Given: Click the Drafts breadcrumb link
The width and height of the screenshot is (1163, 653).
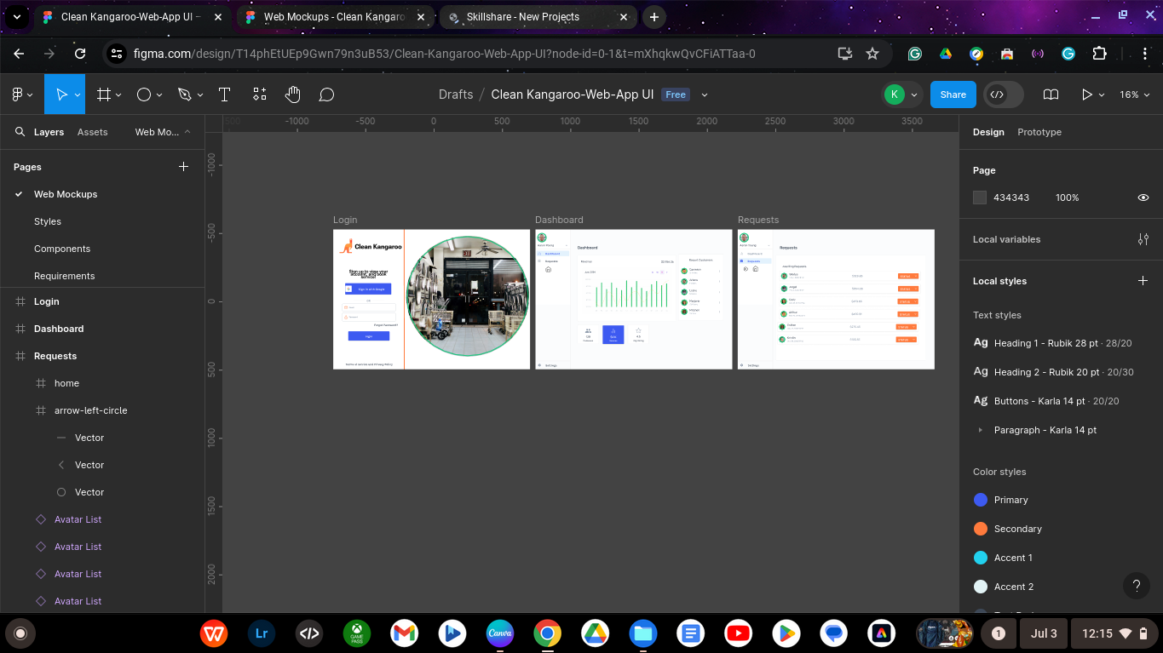Looking at the screenshot, I should (456, 95).
